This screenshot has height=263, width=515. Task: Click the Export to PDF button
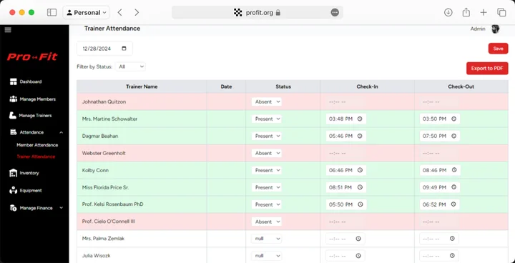pyautogui.click(x=487, y=69)
